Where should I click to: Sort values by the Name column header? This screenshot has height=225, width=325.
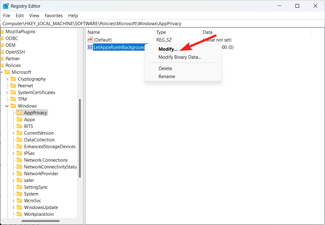click(x=120, y=32)
